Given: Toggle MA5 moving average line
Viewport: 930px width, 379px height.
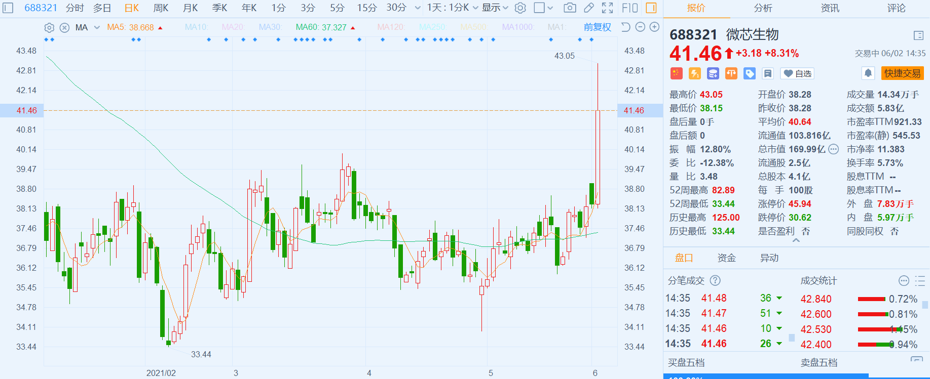Looking at the screenshot, I should [x=130, y=27].
